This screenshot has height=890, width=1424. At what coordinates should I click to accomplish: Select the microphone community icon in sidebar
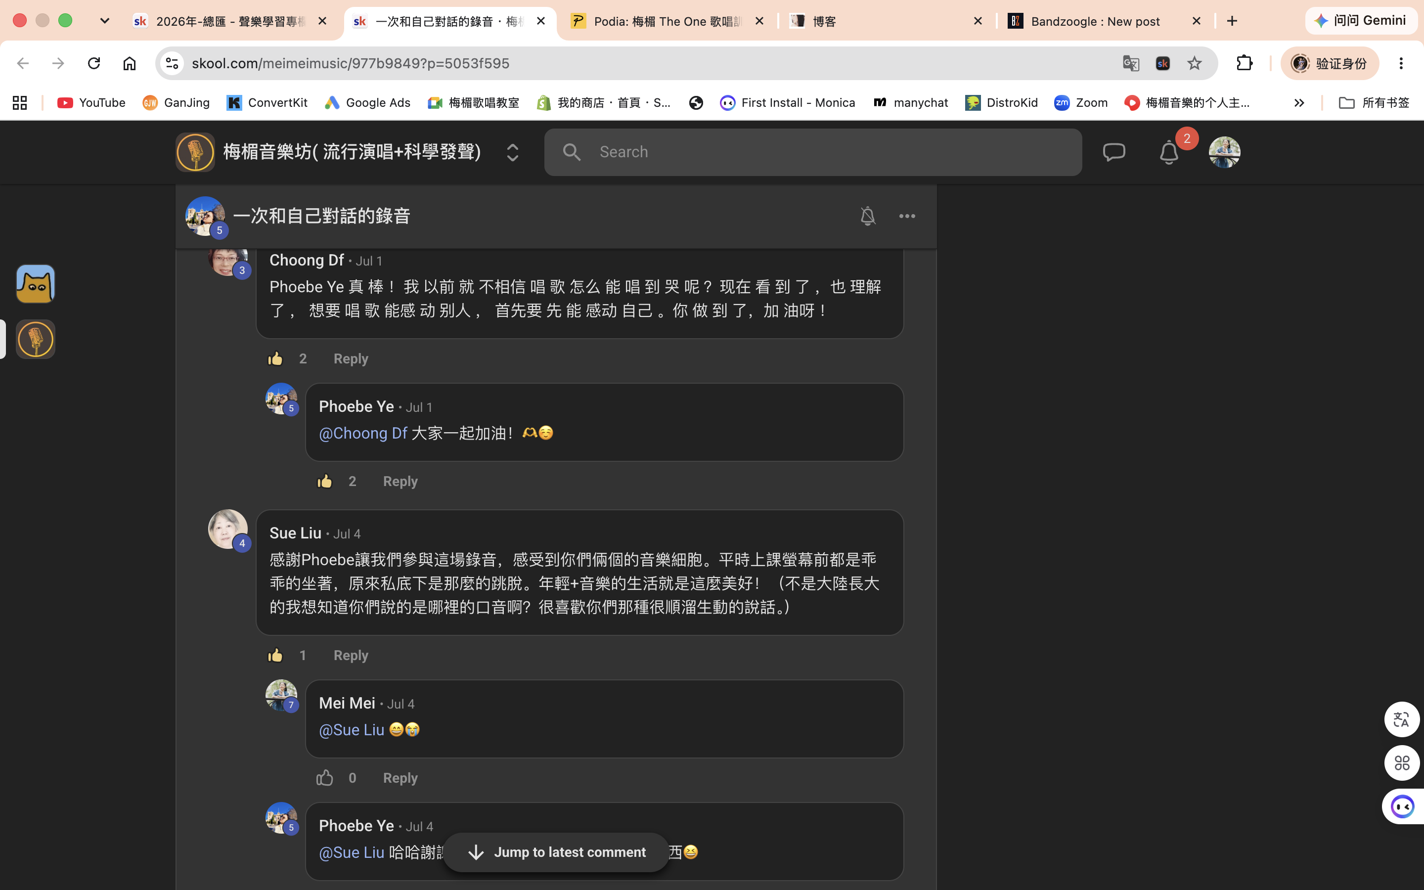click(35, 339)
